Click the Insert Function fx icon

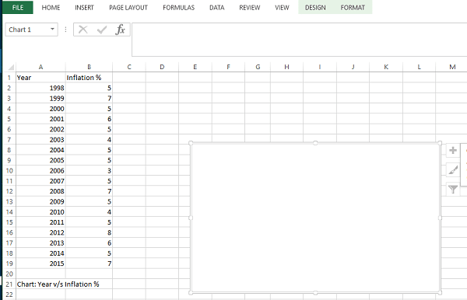(120, 30)
